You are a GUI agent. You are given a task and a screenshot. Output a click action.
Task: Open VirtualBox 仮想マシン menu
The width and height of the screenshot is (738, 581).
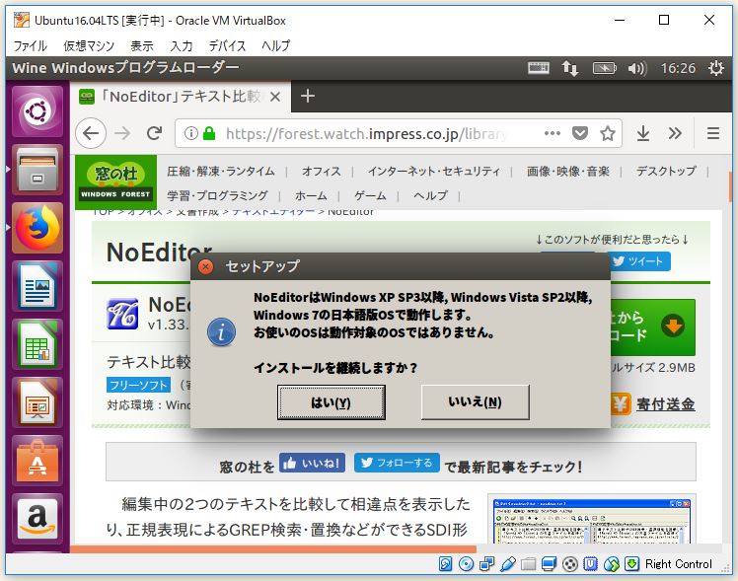(89, 45)
